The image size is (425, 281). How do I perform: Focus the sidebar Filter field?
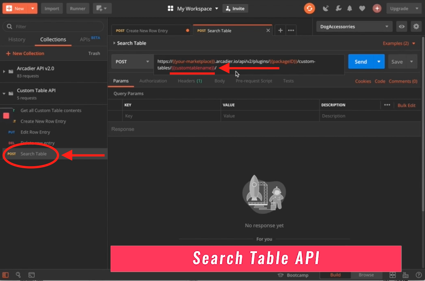click(x=53, y=26)
